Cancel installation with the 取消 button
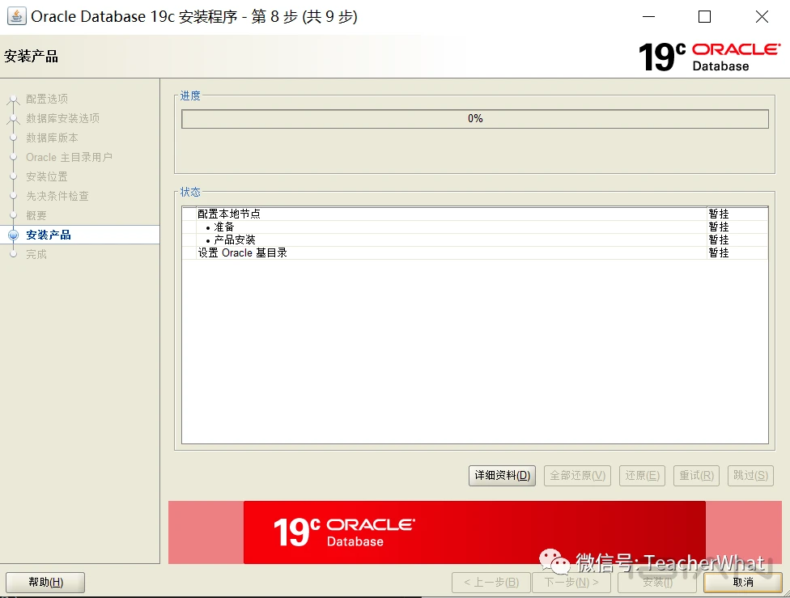 tap(742, 583)
